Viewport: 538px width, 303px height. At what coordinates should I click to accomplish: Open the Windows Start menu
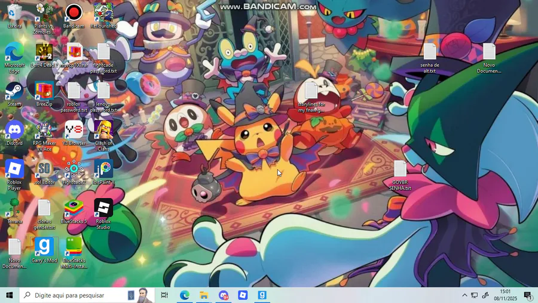click(x=10, y=295)
